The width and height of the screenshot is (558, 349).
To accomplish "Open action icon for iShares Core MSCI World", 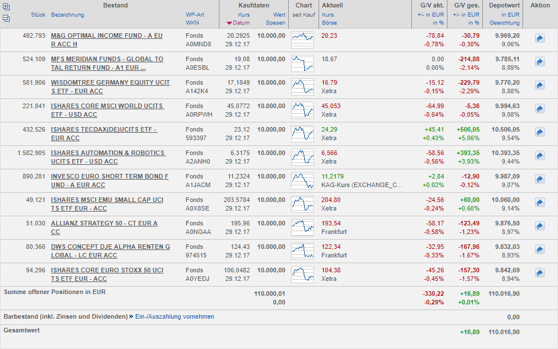I will coord(540,108).
